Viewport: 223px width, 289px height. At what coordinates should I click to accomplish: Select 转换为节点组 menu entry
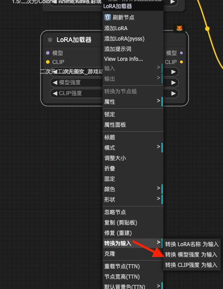pos(133,92)
